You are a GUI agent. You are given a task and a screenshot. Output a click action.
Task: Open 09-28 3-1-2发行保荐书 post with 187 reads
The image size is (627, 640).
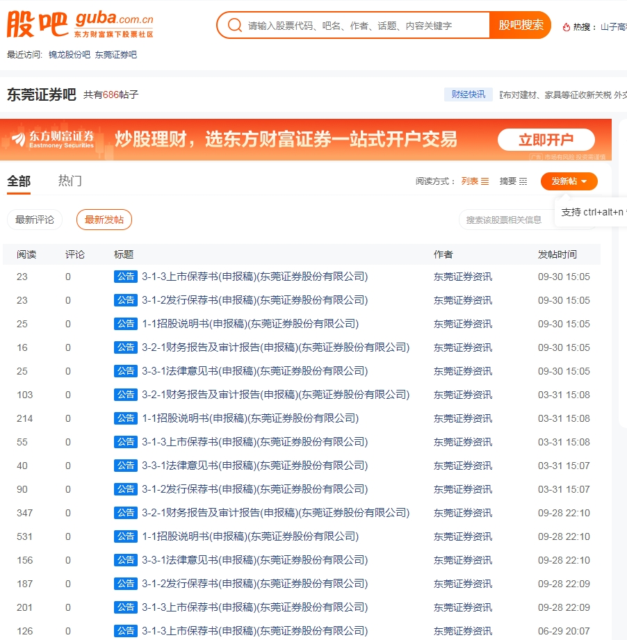(254, 584)
